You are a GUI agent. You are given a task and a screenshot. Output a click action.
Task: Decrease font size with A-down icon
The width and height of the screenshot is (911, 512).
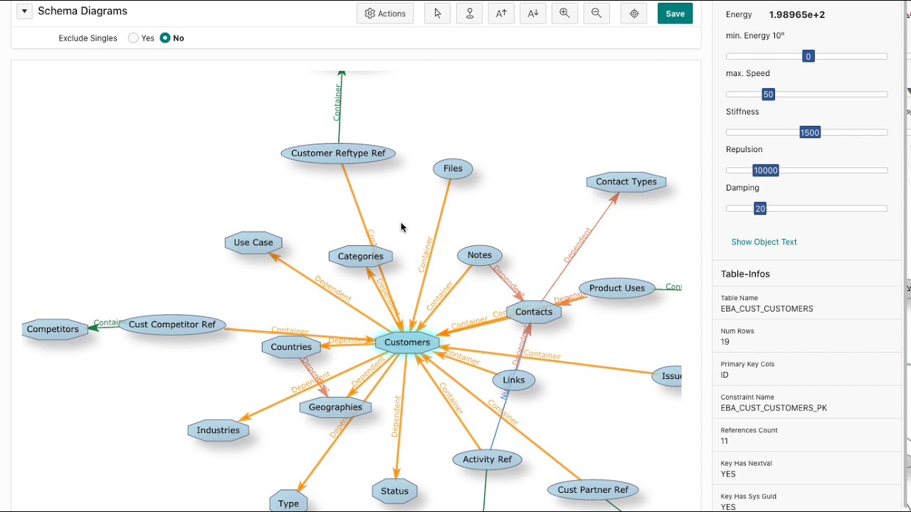(533, 14)
